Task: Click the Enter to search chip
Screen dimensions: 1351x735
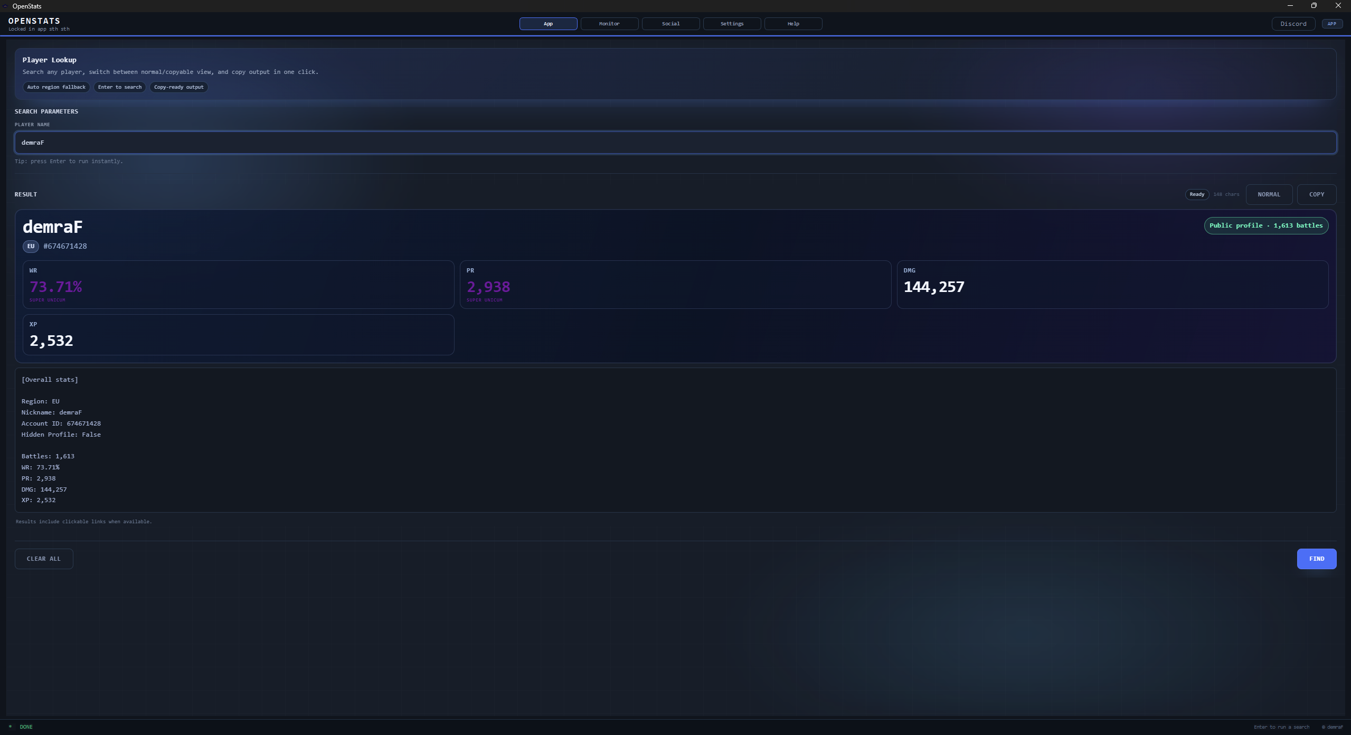Action: 120,87
